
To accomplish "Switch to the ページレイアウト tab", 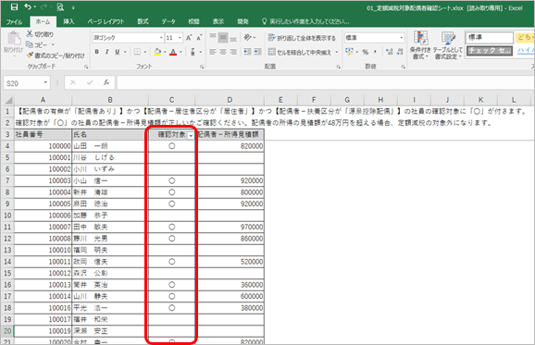I will pyautogui.click(x=106, y=21).
